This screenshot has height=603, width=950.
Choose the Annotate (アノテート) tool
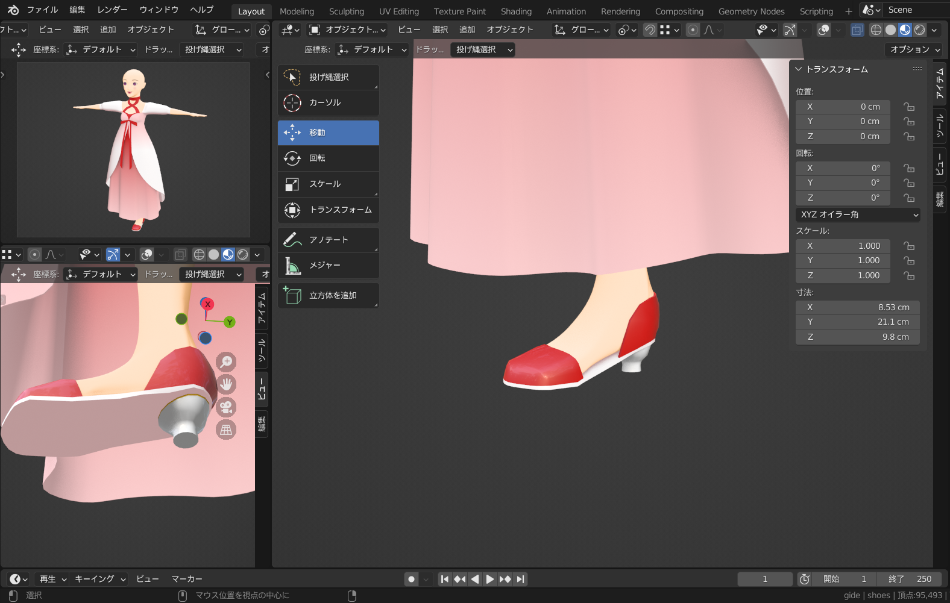[328, 240]
